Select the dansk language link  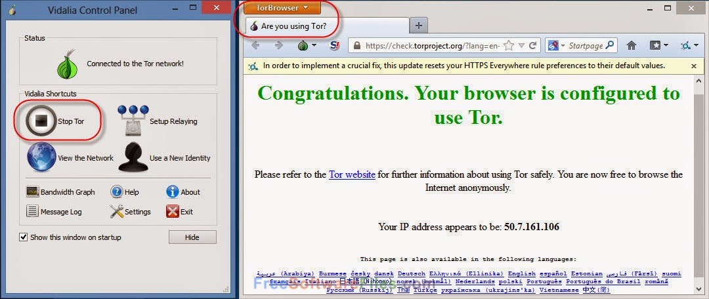[384, 273]
